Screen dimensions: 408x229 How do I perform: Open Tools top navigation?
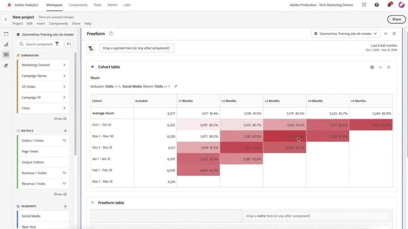[x=97, y=5]
